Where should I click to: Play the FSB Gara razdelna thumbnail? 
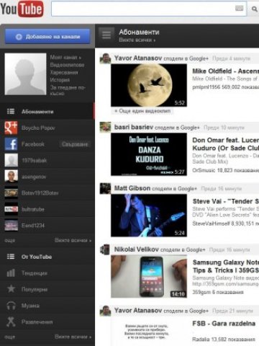point(149,331)
